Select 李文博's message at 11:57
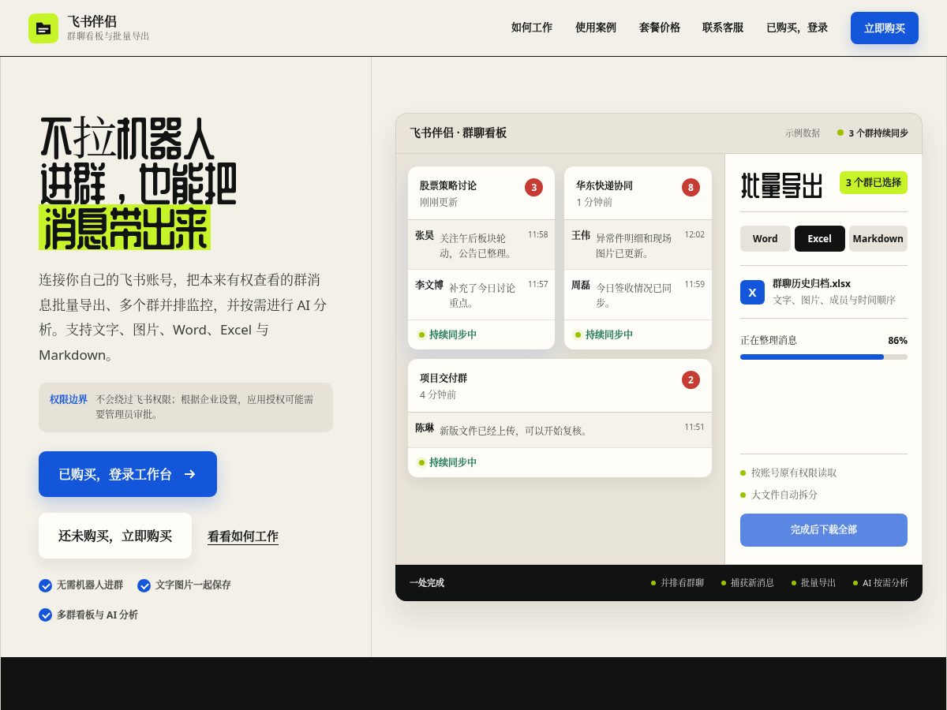The width and height of the screenshot is (947, 710). (481, 294)
